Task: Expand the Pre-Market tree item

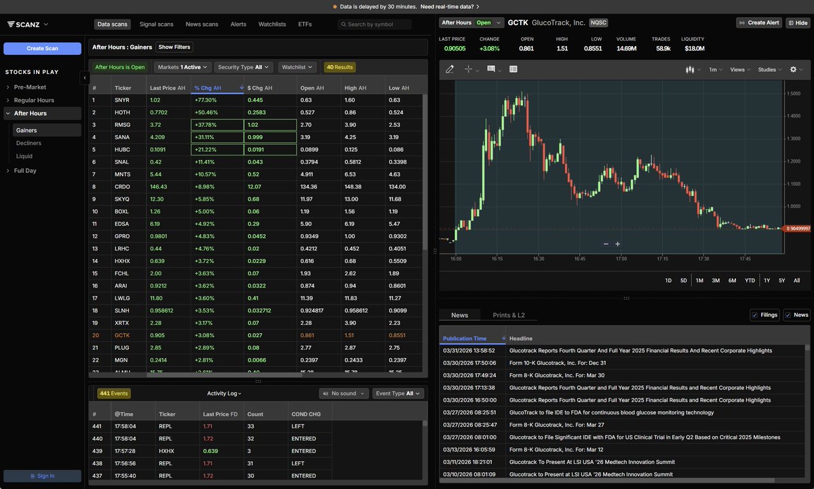Action: [28, 87]
